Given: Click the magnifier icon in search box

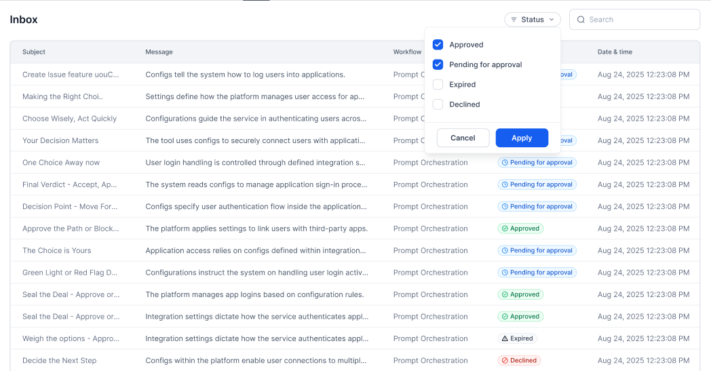Looking at the screenshot, I should point(581,20).
